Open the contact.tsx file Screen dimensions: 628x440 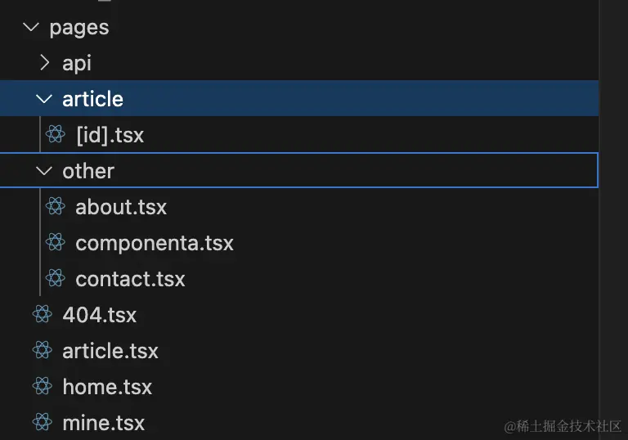pos(130,279)
